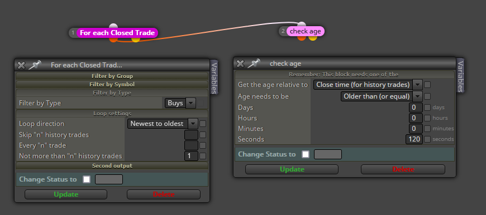
Task: Click status value field in check age panel
Action: pyautogui.click(x=328, y=154)
